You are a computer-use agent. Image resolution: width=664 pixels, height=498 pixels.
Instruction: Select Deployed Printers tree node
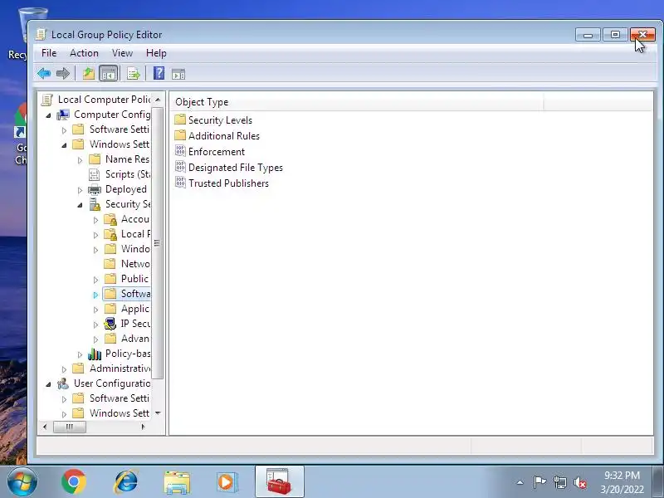click(x=118, y=189)
